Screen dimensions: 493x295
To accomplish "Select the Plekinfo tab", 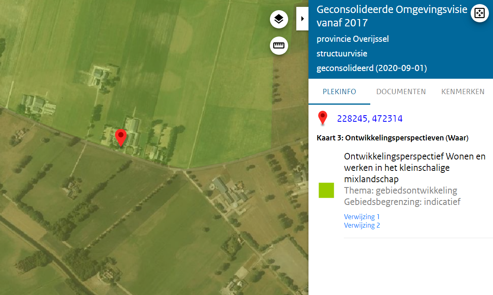I will tap(339, 92).
